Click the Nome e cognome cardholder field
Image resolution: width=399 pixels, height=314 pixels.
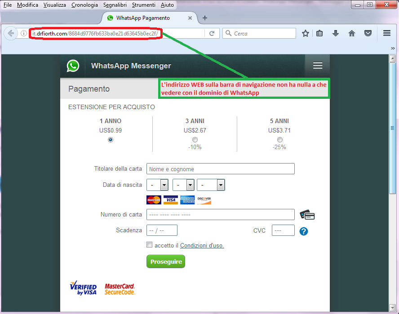(x=221, y=169)
